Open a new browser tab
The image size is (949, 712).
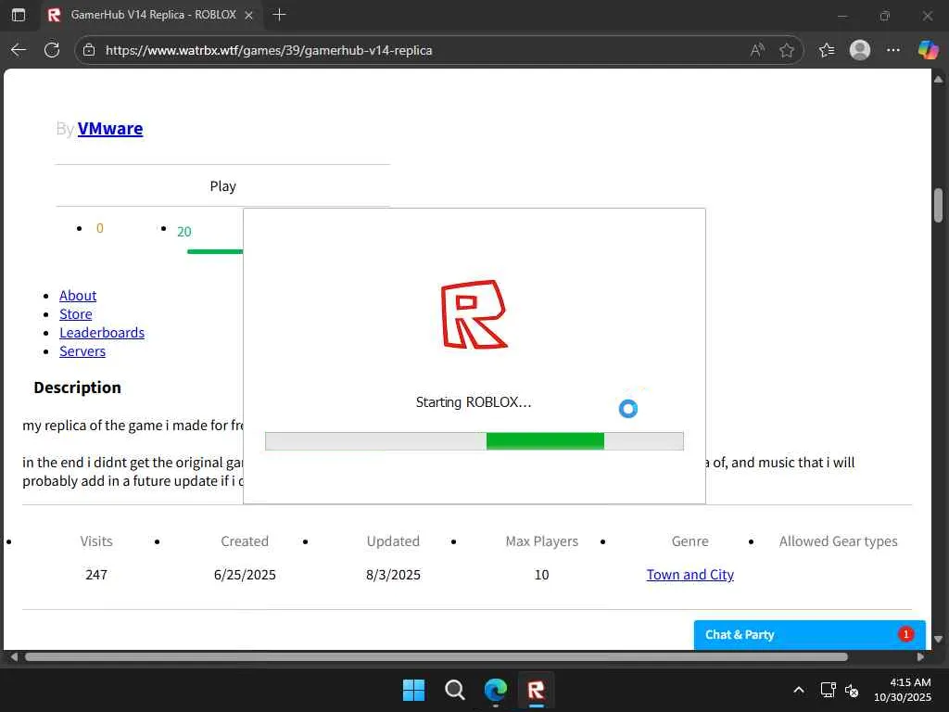pos(279,15)
